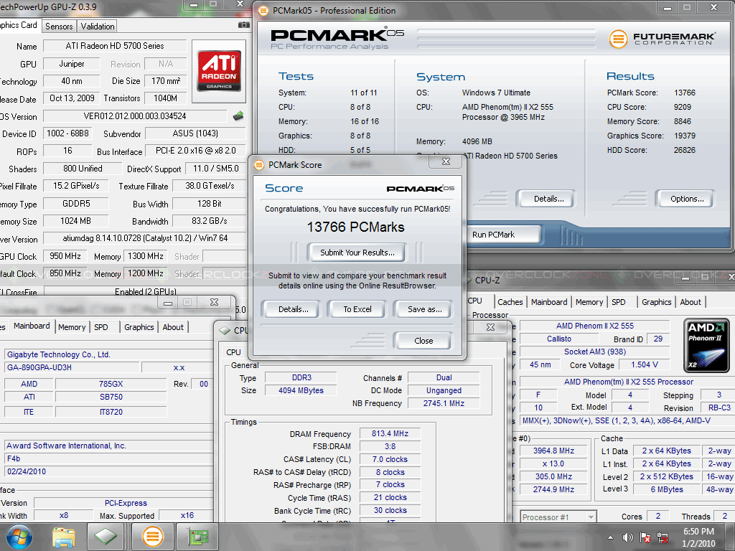Click the core speed value 3964.8 MHz
Image resolution: width=735 pixels, height=551 pixels.
553,451
